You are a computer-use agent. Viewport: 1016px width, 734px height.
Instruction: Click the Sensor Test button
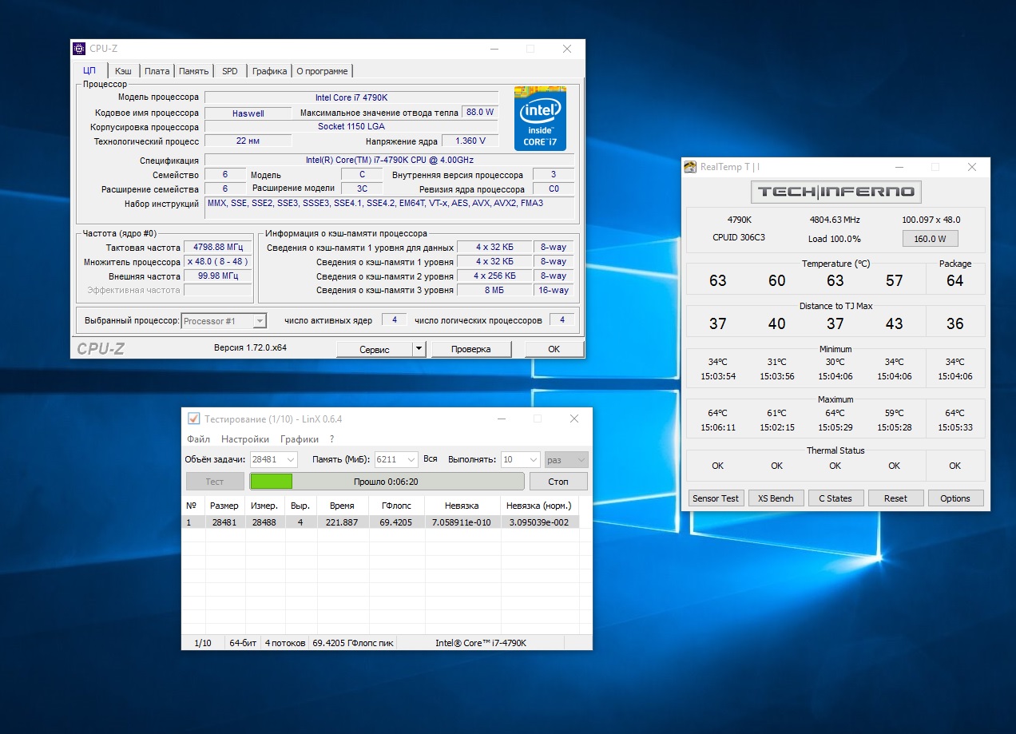[x=715, y=498]
